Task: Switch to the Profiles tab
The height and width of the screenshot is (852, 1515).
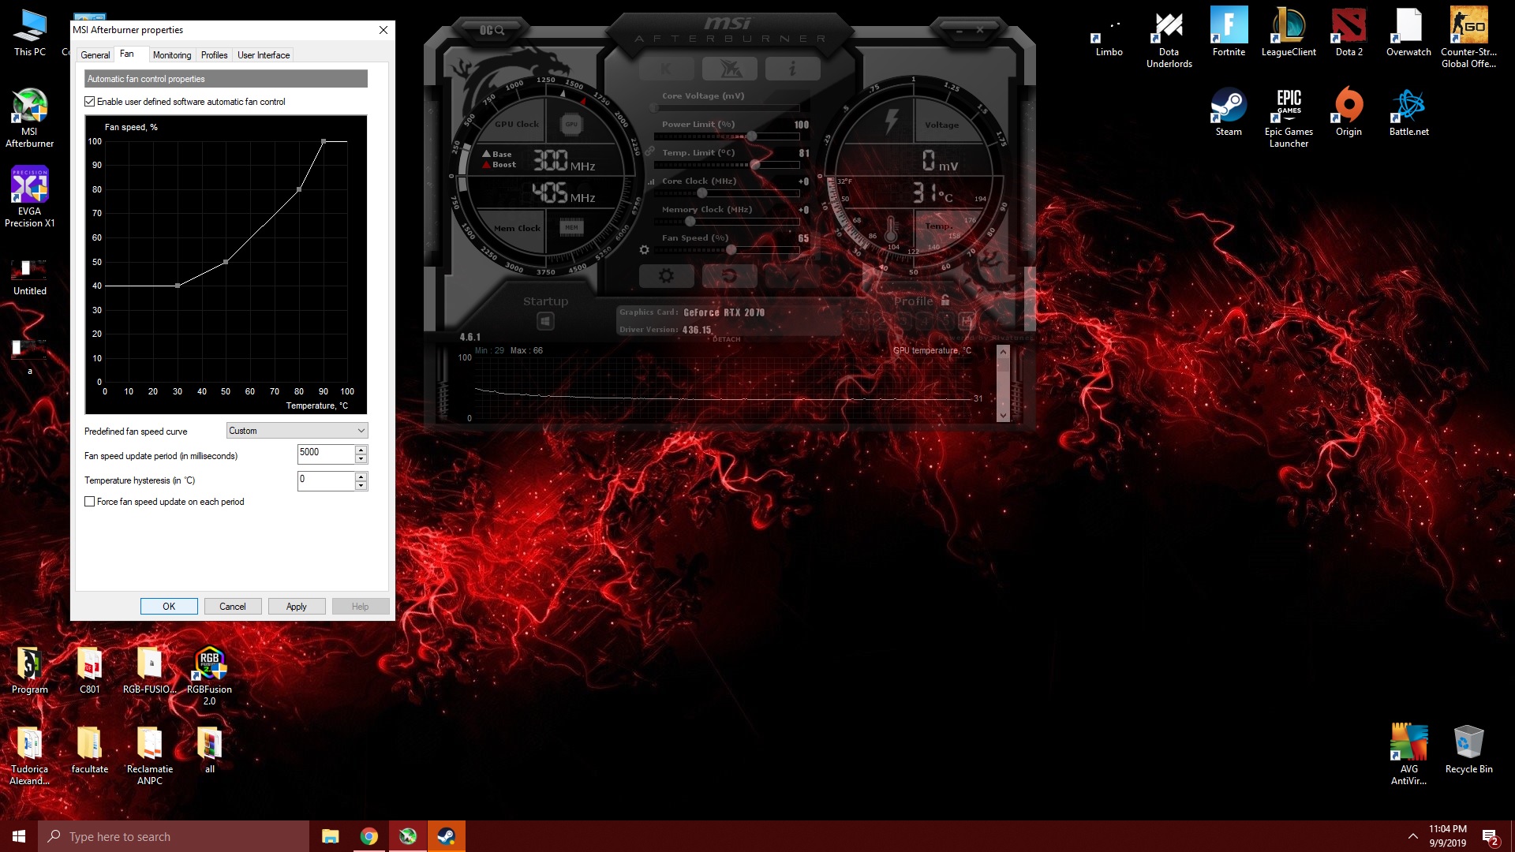Action: point(214,55)
